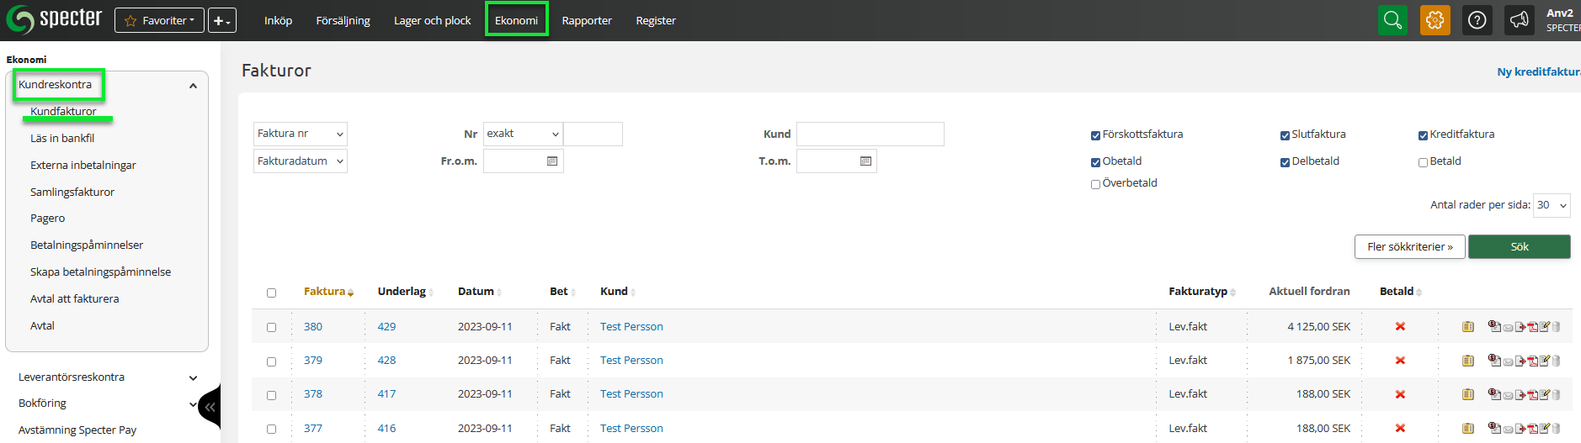Enable the Betald checkbox

point(1423,162)
